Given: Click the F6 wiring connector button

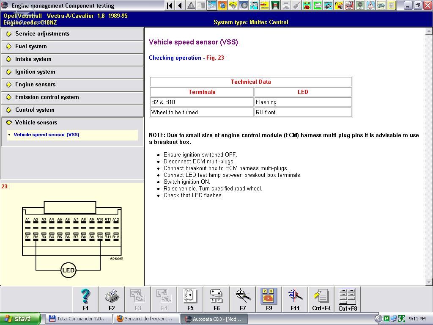Looking at the screenshot, I should point(216,299).
